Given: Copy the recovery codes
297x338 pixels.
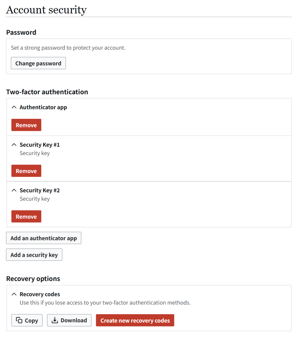Looking at the screenshot, I should [x=27, y=320].
